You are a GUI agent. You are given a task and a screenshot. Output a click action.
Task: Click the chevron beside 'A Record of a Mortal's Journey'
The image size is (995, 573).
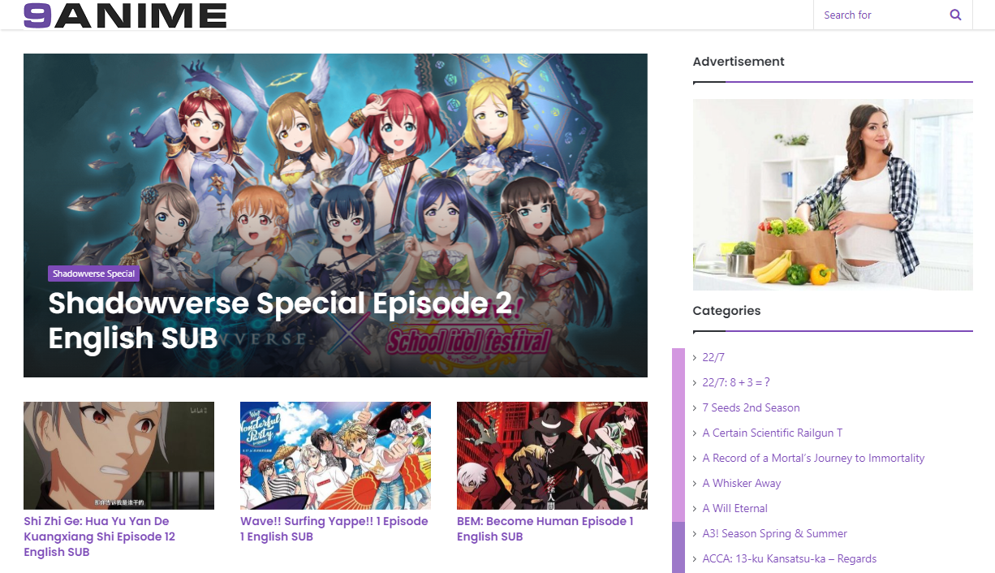(x=696, y=458)
